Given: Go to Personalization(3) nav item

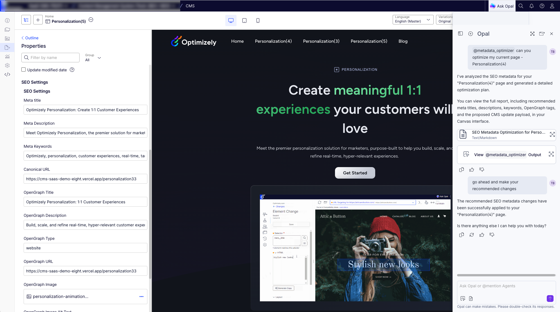Looking at the screenshot, I should (x=321, y=41).
